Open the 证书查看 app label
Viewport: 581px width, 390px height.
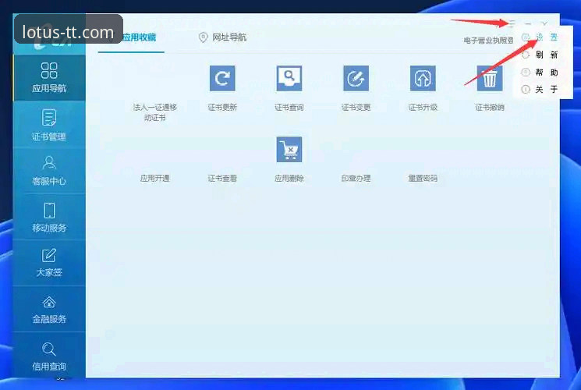click(222, 179)
